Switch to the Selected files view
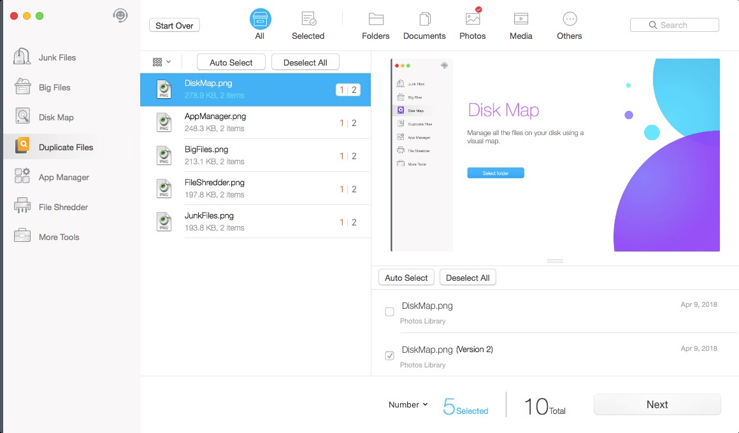739x433 pixels. (x=308, y=24)
